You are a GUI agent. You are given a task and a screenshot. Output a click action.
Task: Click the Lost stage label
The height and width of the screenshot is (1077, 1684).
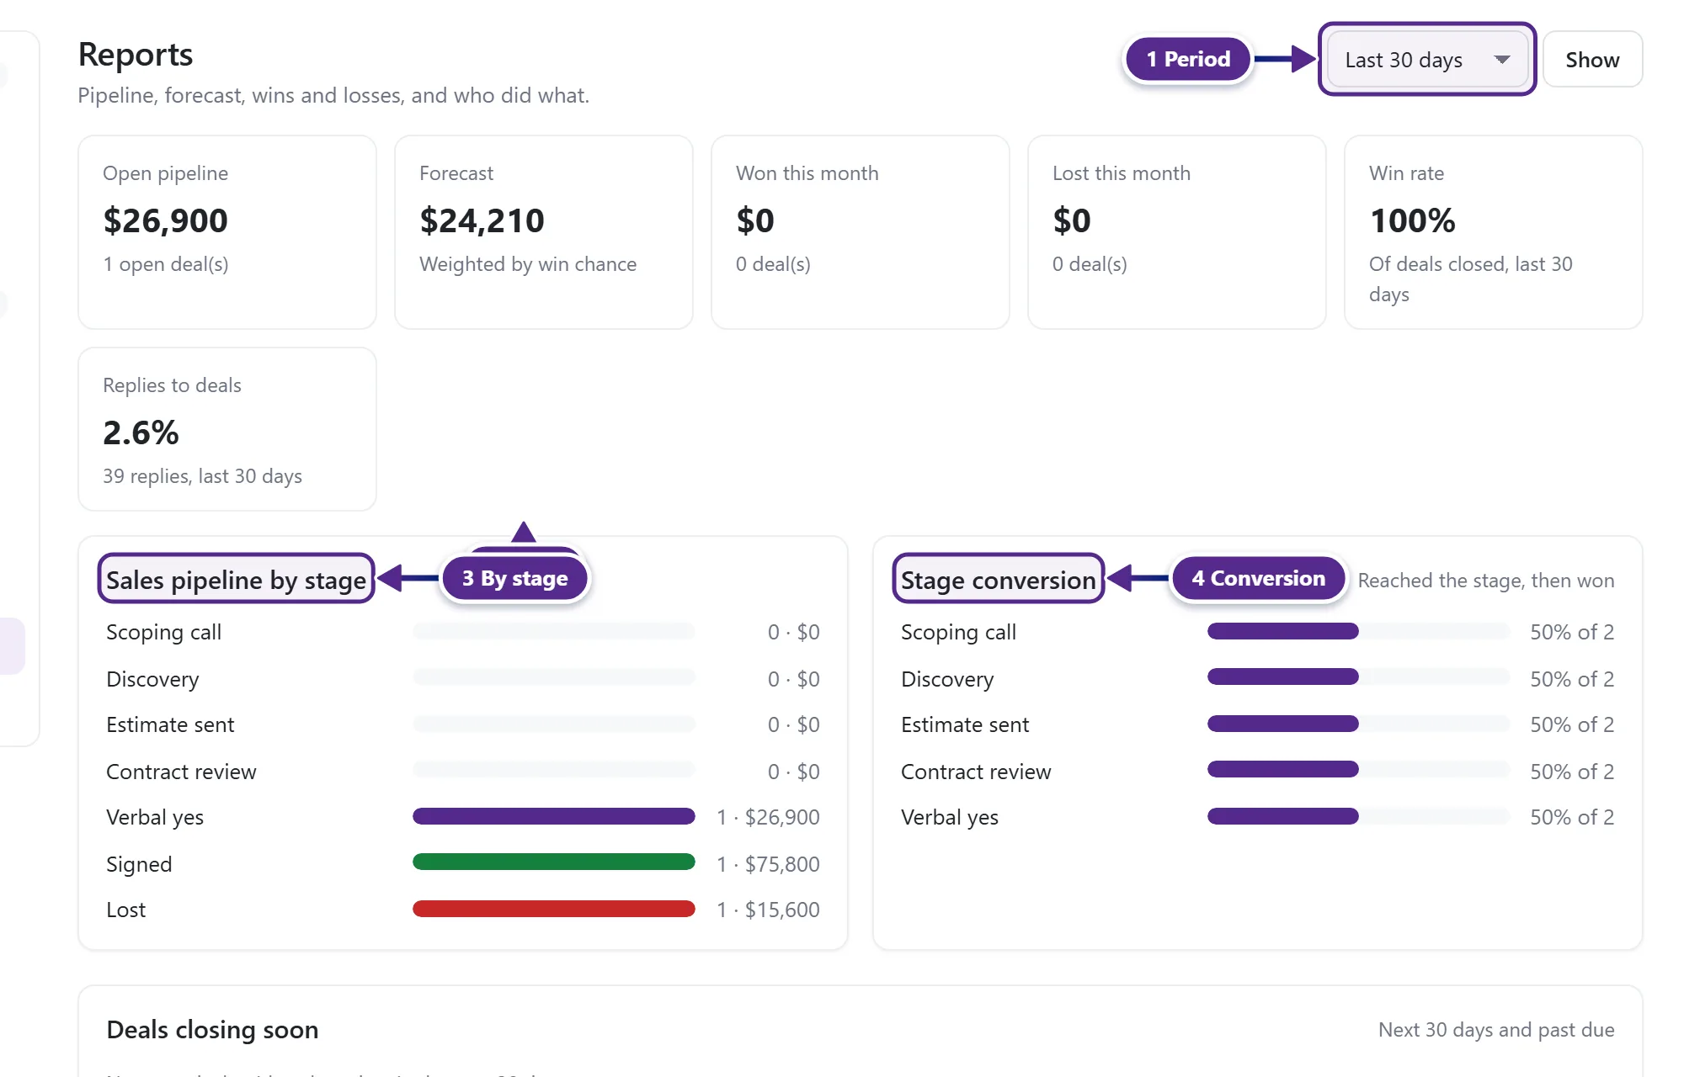coord(126,910)
